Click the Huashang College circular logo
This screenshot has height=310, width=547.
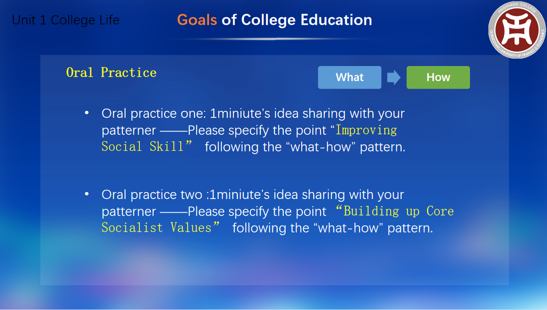pyautogui.click(x=517, y=30)
